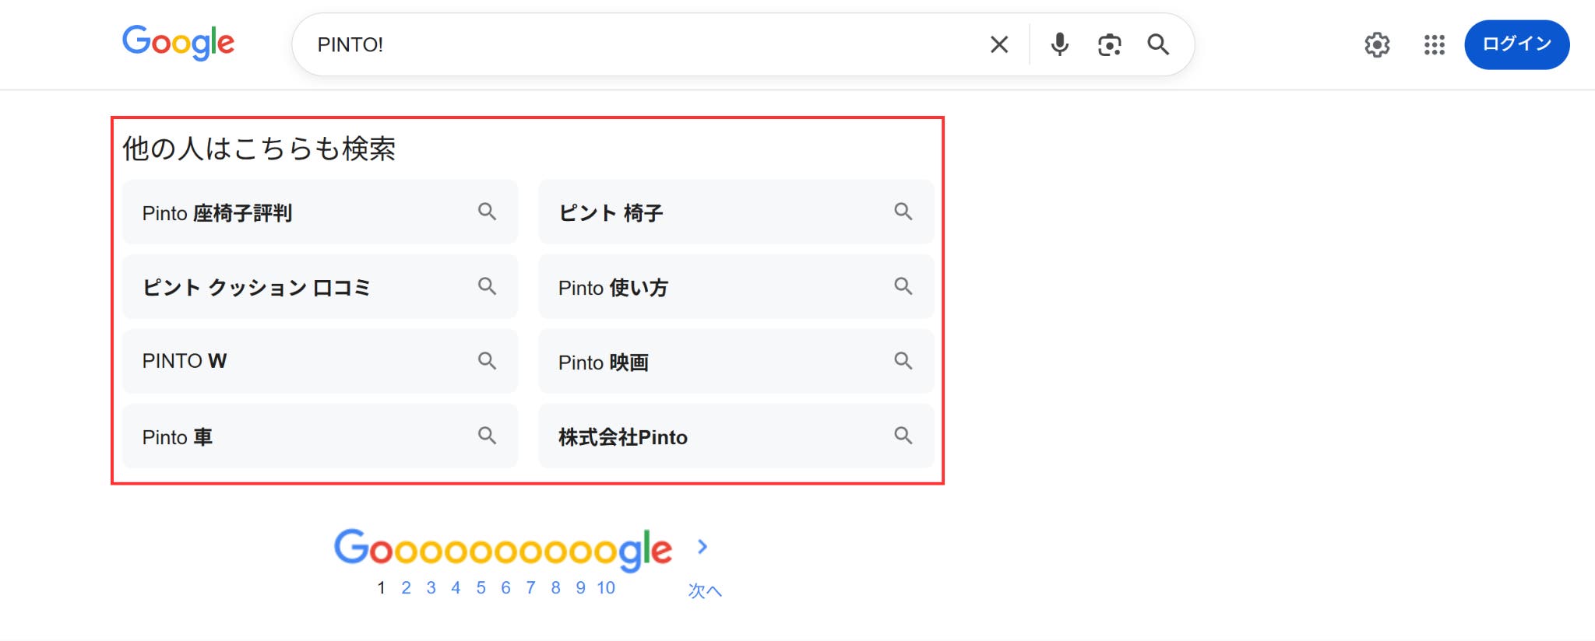
Task: Start voice search with microphone icon
Action: pos(1059,44)
